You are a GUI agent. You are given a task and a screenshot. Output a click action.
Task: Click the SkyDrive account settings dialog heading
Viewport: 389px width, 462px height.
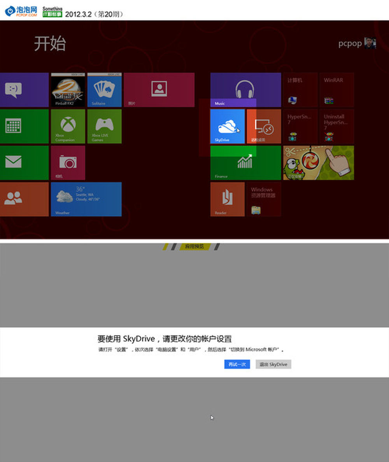(x=165, y=339)
